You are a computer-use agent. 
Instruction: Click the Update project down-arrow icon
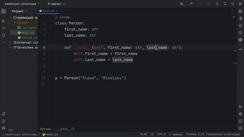click(x=225, y=4)
